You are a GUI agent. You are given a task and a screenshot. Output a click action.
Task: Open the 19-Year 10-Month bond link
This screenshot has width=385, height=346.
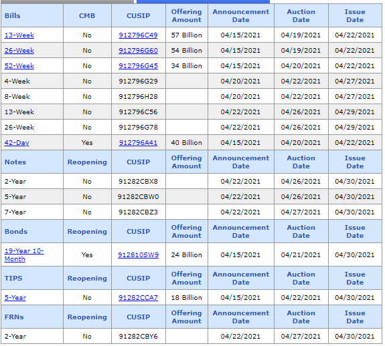point(24,255)
